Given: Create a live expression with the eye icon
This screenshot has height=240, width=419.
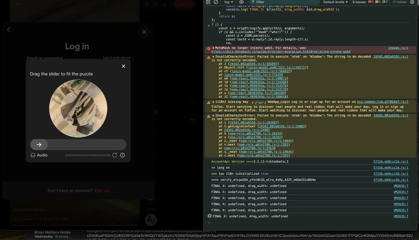Looking at the screenshot, I should click(241, 2).
